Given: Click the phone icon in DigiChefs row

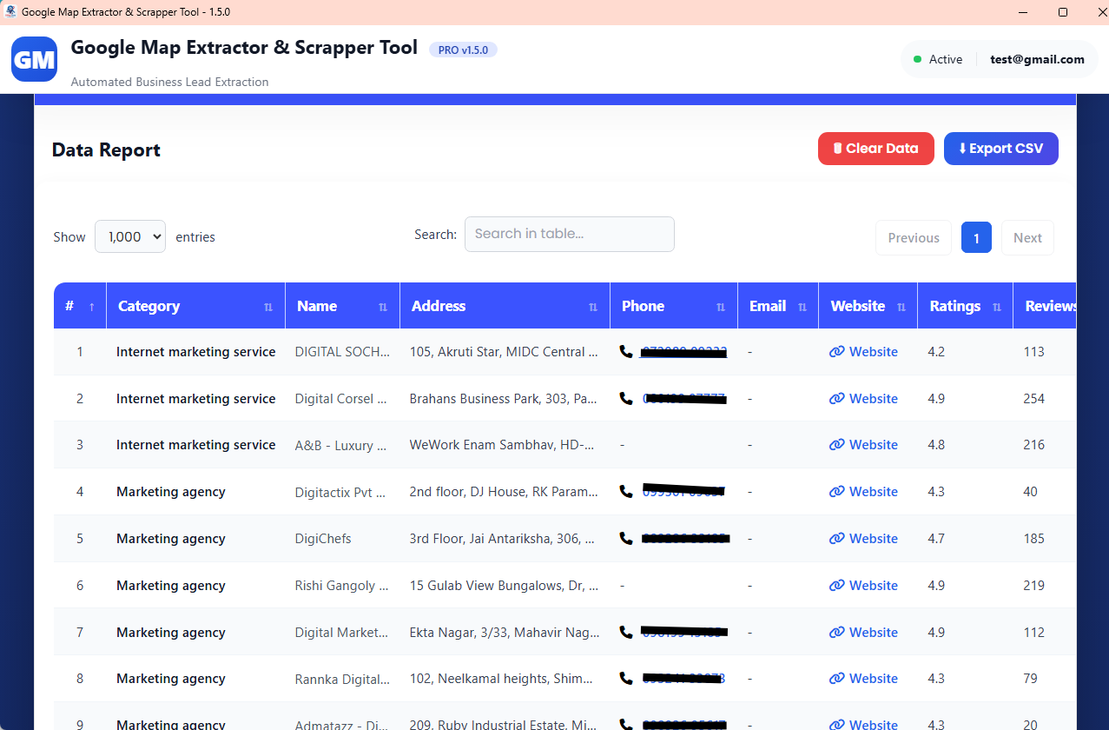Looking at the screenshot, I should click(626, 539).
